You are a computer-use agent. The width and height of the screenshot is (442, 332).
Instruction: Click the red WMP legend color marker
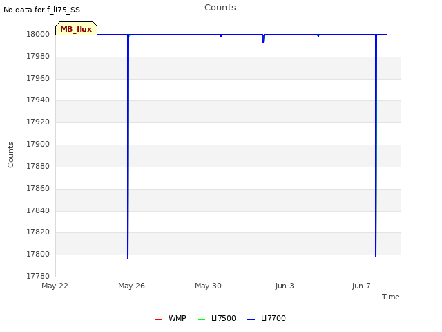pos(158,320)
